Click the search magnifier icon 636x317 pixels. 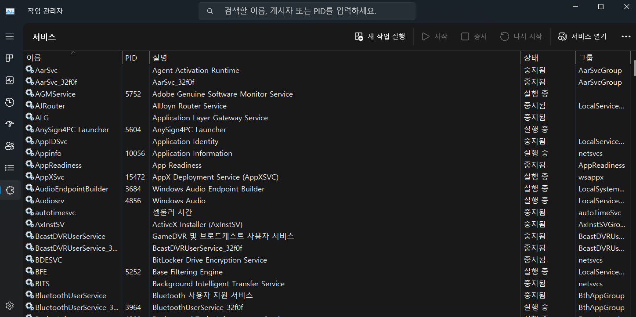[x=210, y=11]
